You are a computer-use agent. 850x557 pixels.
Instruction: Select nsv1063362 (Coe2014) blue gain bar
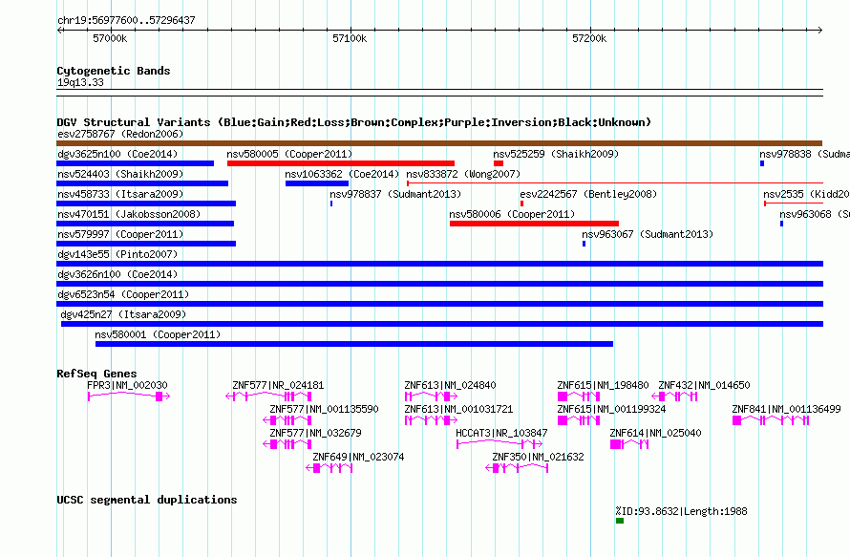coord(316,183)
